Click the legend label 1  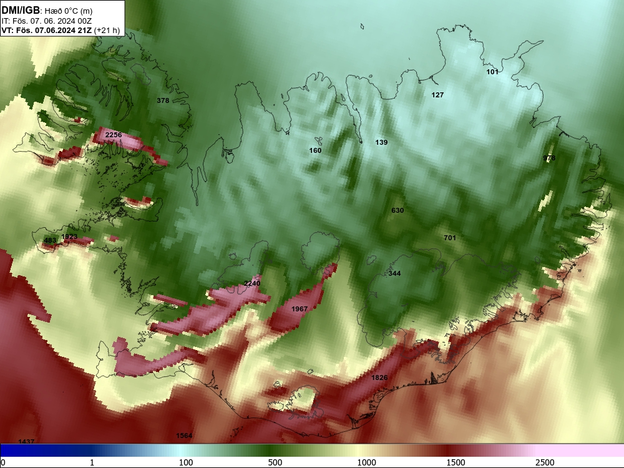[x=92, y=462]
